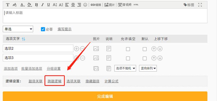The image size is (217, 101).
Task: Click the batch descriptions icon below options
Action: tap(109, 69)
